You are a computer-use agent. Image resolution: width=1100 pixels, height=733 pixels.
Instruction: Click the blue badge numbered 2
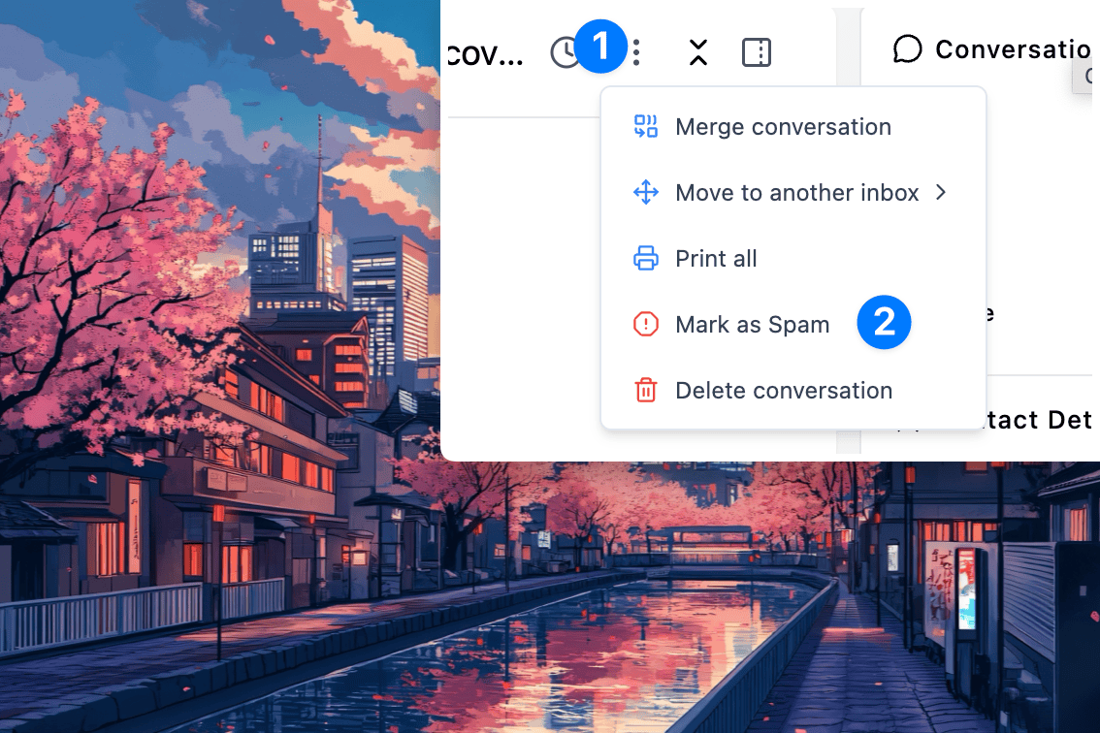click(x=884, y=322)
